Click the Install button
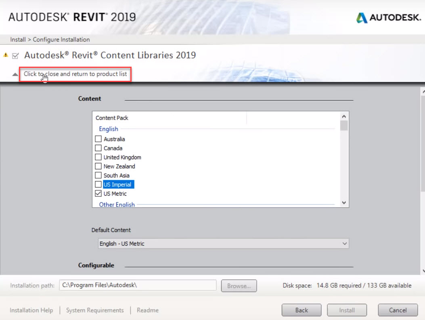The image size is (425, 320). (347, 310)
